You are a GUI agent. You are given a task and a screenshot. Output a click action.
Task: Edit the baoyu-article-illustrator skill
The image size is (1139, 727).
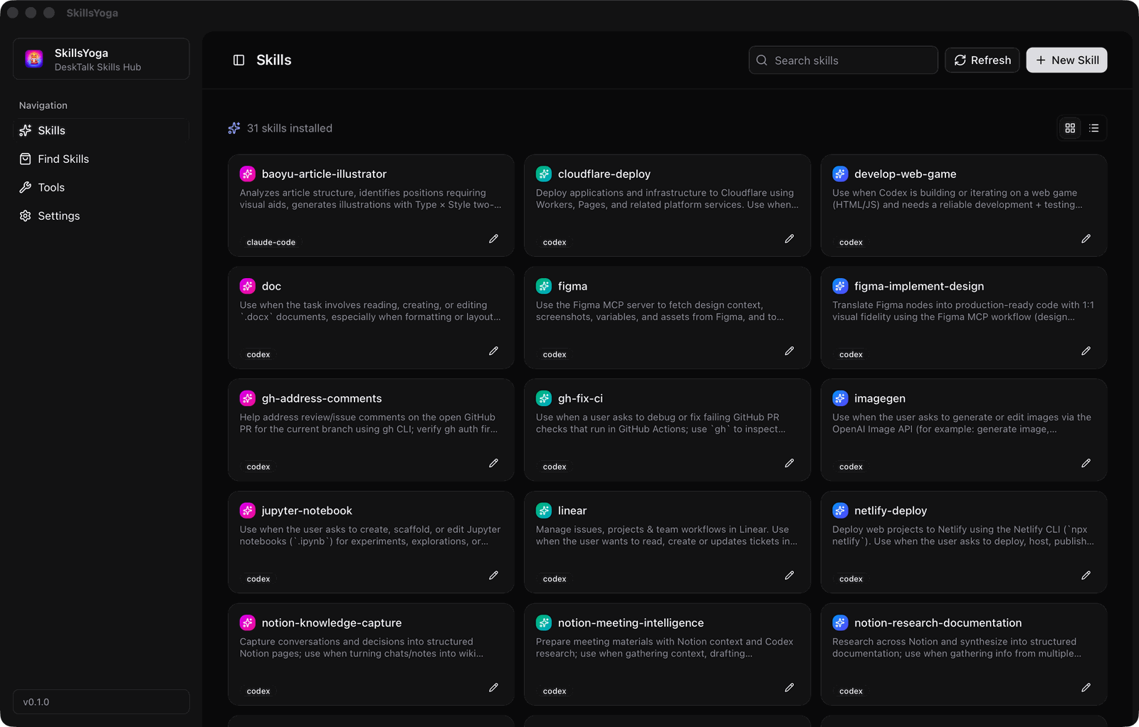pos(493,239)
